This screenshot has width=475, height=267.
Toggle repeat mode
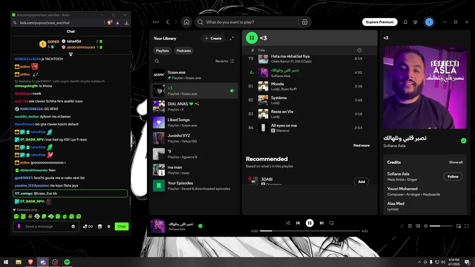332,223
